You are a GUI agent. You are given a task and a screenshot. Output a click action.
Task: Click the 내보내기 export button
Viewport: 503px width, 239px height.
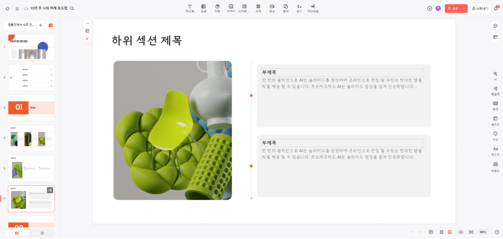pos(480,8)
